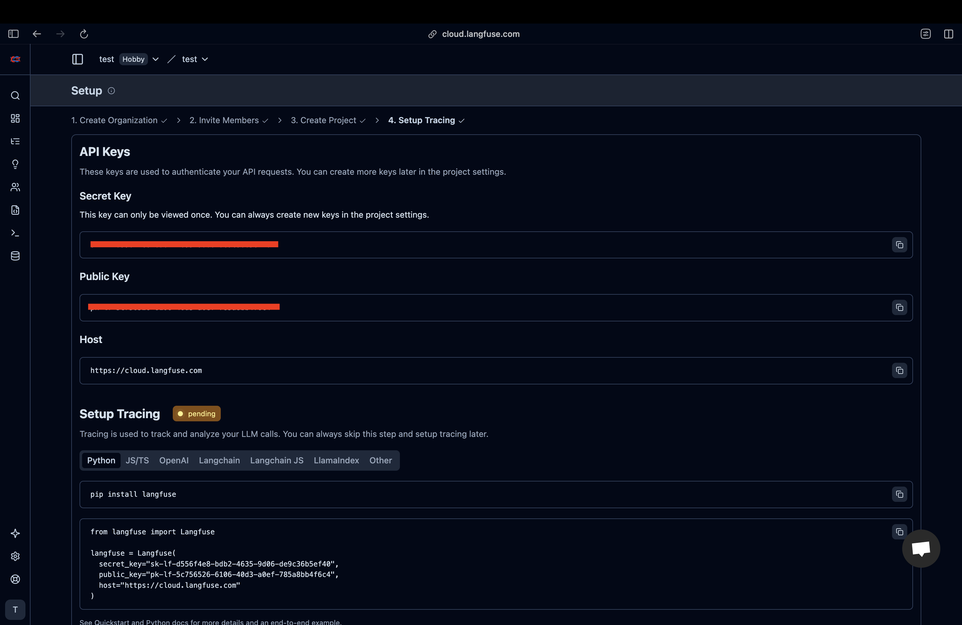Screen dimensions: 962x625
Task: Copy the Langfuse Python code snippet
Action: coord(899,532)
